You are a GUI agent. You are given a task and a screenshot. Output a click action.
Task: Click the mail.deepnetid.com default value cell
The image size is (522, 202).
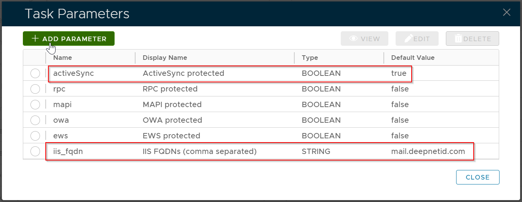tap(428, 151)
